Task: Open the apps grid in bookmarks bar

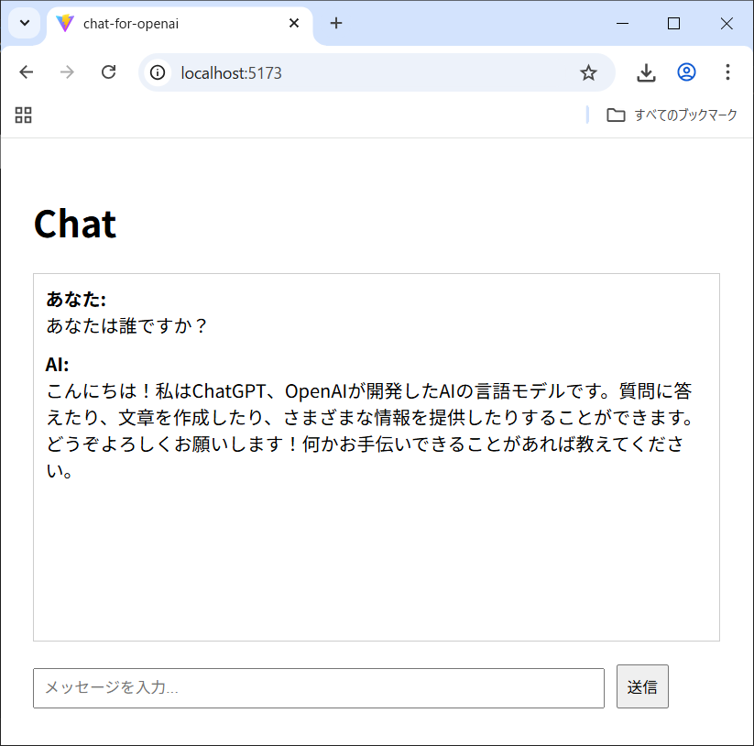Action: (24, 115)
